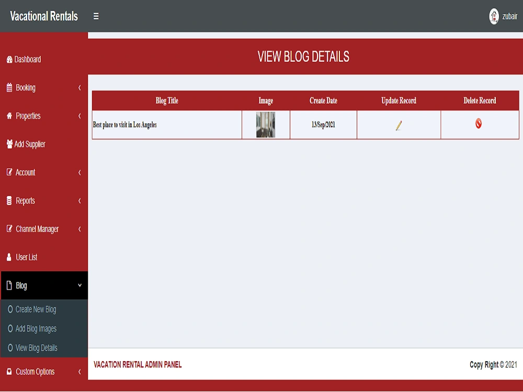Click the Copy Right © 2021 footer text
The height and width of the screenshot is (392, 523).
(x=493, y=365)
